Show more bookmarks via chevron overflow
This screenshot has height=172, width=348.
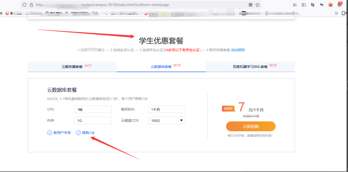pos(336,13)
